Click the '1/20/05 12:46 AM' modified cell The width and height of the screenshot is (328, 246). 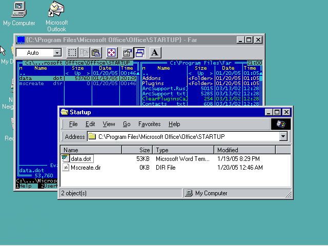click(240, 168)
